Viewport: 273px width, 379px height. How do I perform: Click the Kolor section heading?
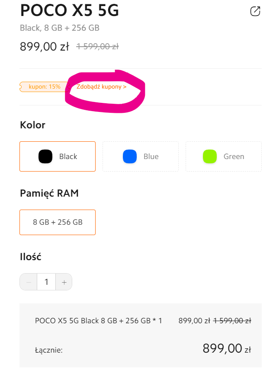pos(33,125)
